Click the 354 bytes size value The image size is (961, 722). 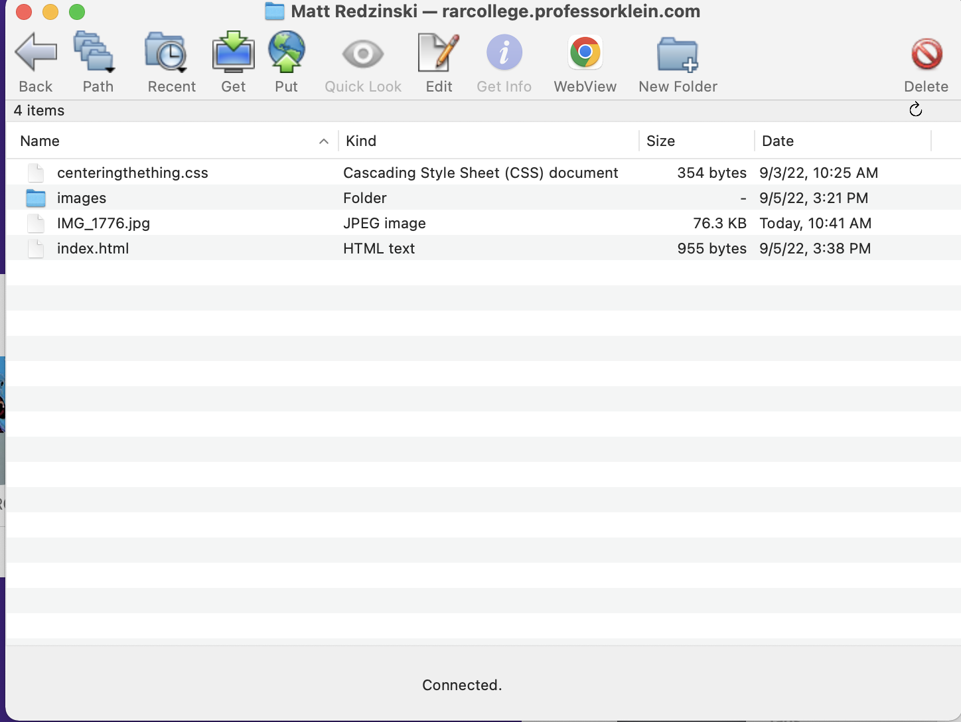[711, 173]
